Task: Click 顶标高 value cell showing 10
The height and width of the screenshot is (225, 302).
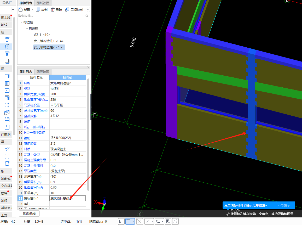Action: (x=68, y=193)
